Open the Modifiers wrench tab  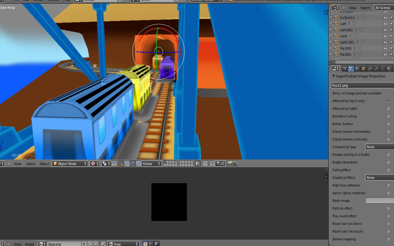click(376, 69)
